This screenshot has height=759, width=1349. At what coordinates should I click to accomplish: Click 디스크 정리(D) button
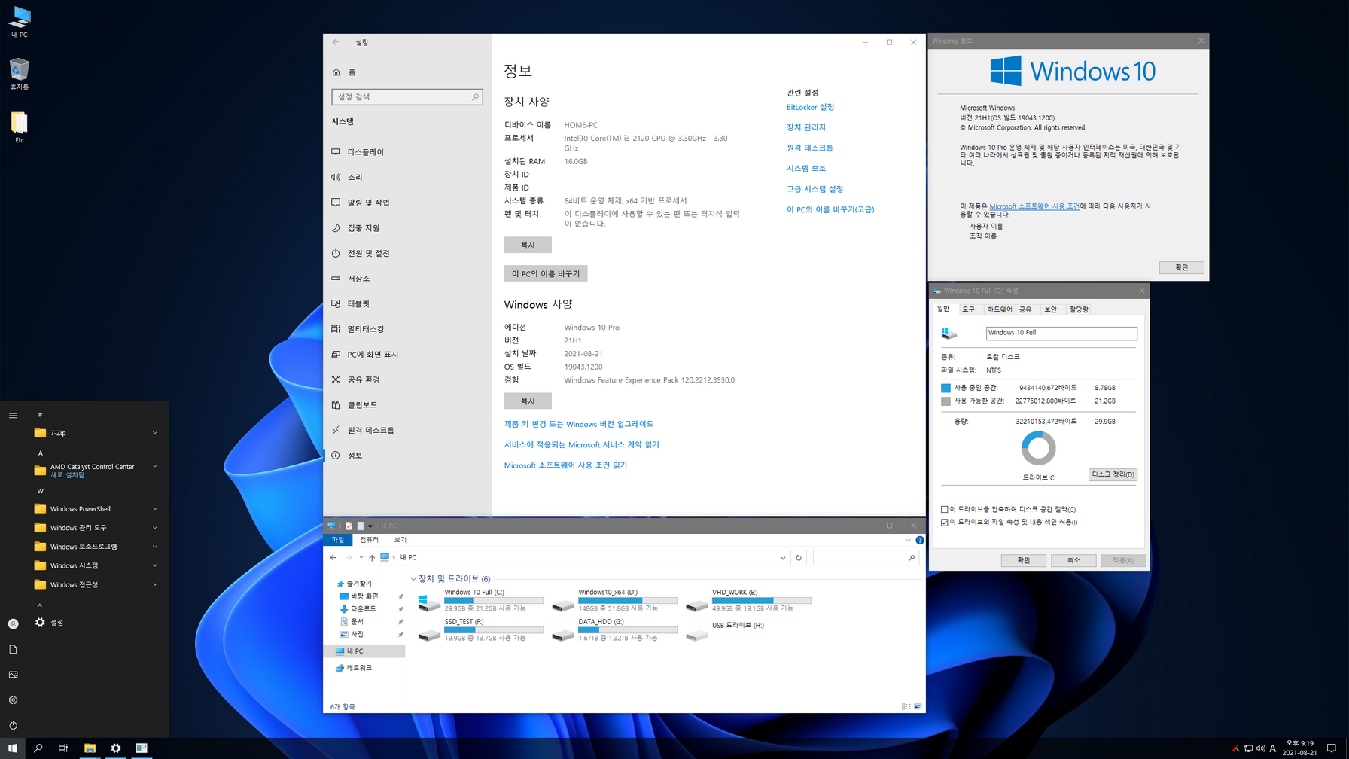coord(1113,474)
